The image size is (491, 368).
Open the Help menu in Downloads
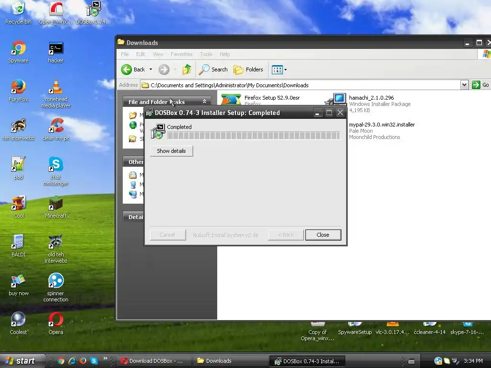tap(224, 54)
